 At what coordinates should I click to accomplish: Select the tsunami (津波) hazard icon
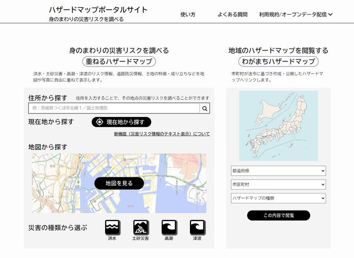pos(197,227)
